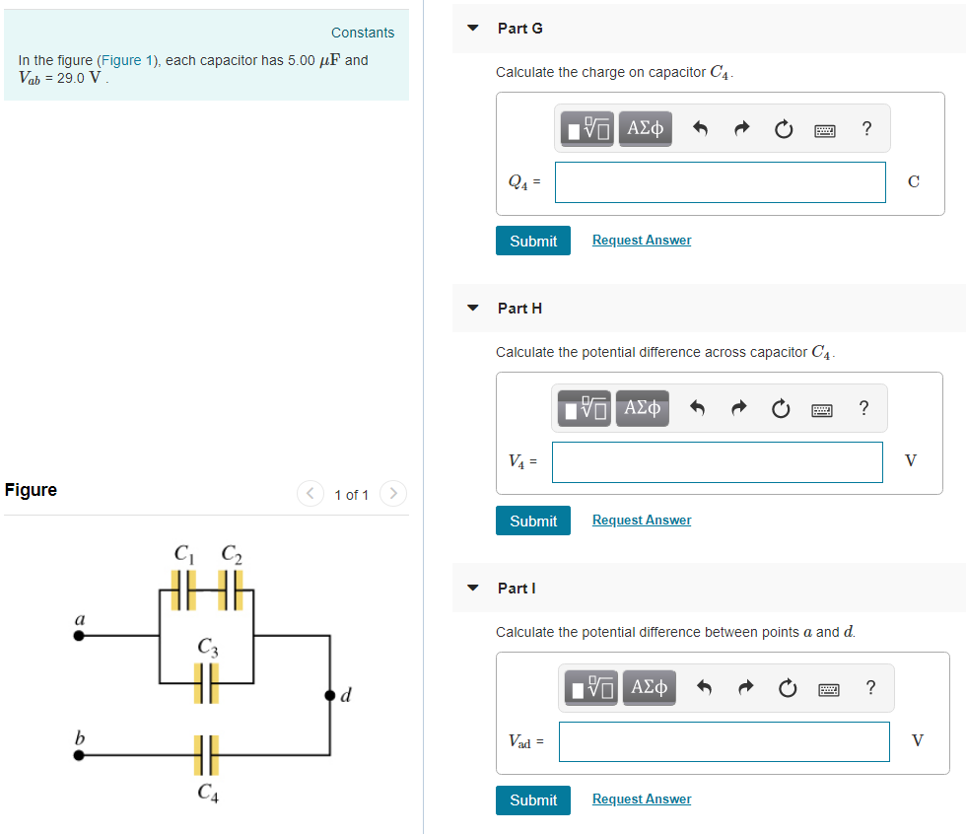
Task: Collapse the Part H section
Action: 472,308
